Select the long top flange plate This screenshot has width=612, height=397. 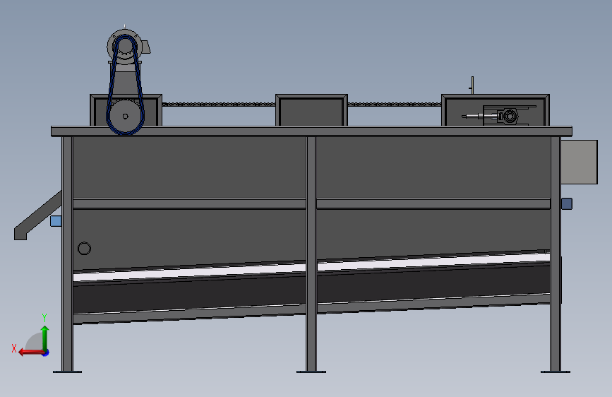pyautogui.click(x=311, y=131)
